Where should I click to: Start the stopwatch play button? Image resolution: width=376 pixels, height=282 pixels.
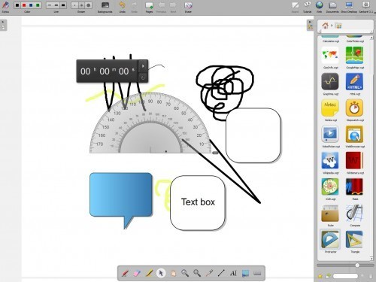(143, 66)
